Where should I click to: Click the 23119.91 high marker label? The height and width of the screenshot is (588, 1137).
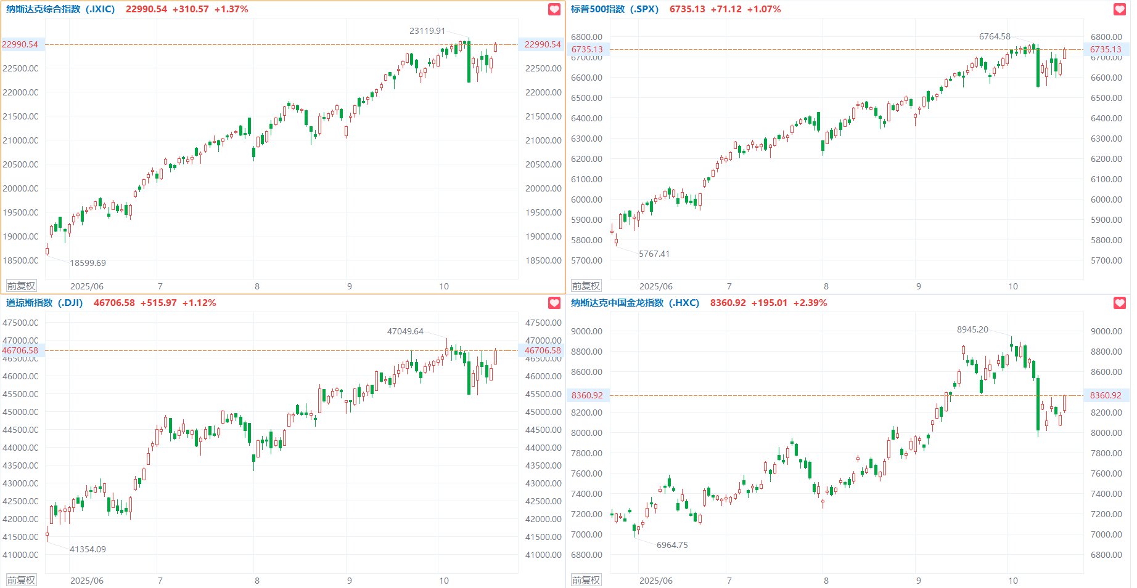tap(427, 31)
